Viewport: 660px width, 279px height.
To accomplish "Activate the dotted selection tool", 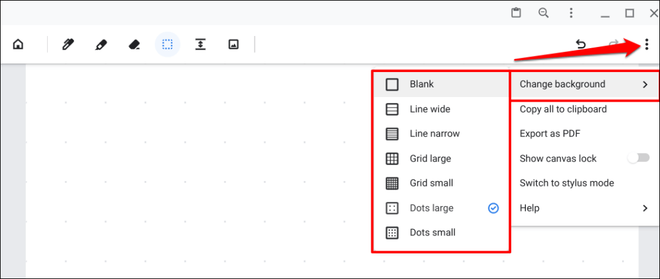I will (168, 45).
